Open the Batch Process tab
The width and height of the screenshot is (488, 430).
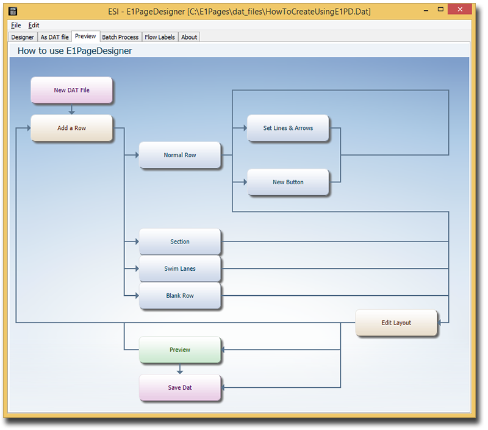coord(120,37)
